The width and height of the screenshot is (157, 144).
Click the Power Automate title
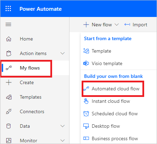[x=41, y=9]
